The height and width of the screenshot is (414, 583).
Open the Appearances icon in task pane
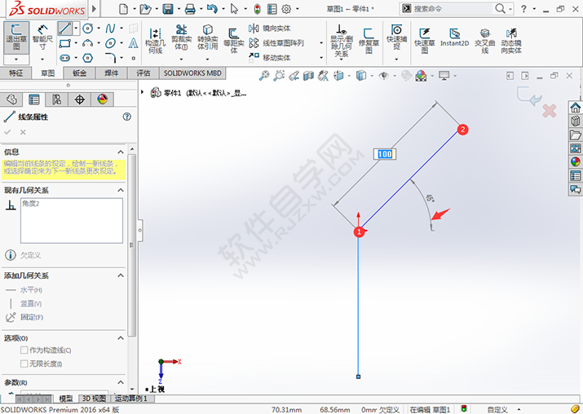575,161
